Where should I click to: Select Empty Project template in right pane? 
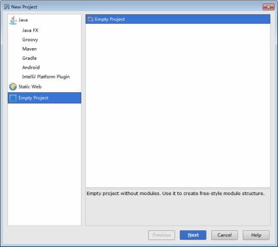178,19
